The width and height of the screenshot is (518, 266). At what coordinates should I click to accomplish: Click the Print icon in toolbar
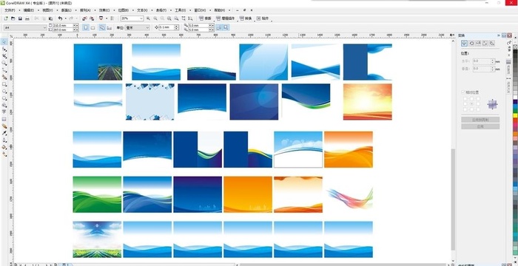[27, 18]
